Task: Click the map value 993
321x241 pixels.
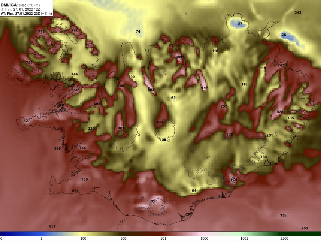Action: click(x=151, y=90)
